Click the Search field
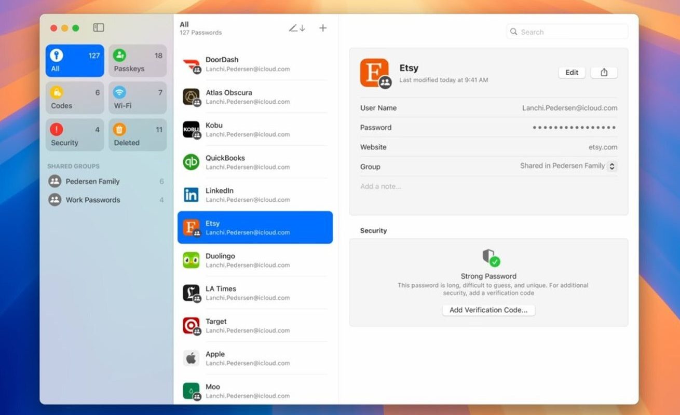This screenshot has height=415, width=680. (x=567, y=32)
